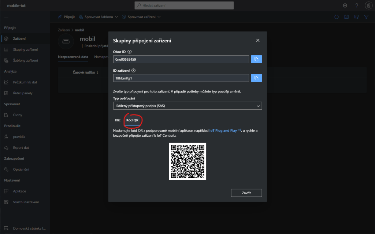
Task: Click the Hledat zařízení search field
Action: [x=184, y=5]
